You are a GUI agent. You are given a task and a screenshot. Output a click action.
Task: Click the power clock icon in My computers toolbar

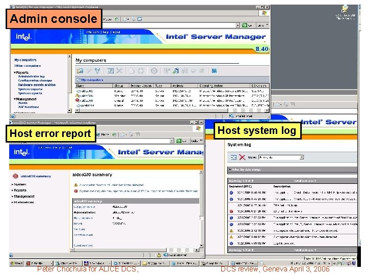click(x=154, y=71)
